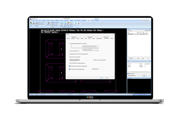Close the Options dialog with X

pos(114,35)
